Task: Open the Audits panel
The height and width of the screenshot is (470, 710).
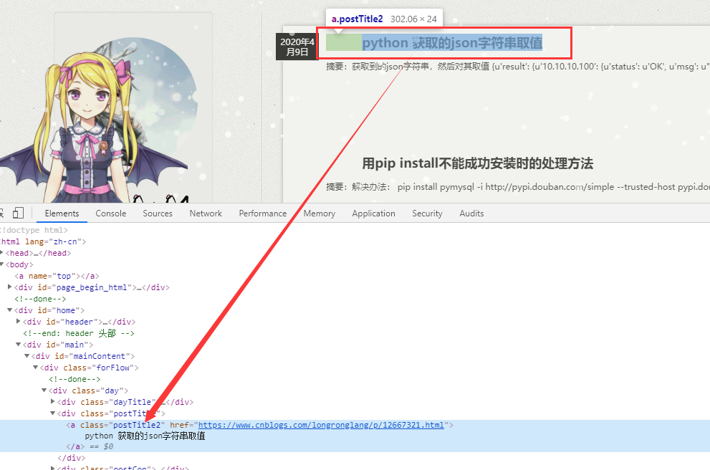Action: click(471, 213)
